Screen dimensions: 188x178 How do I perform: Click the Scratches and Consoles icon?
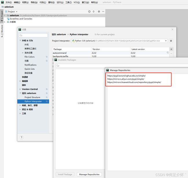click(x=8, y=19)
